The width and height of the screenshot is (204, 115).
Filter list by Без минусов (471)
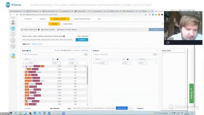click(66, 50)
